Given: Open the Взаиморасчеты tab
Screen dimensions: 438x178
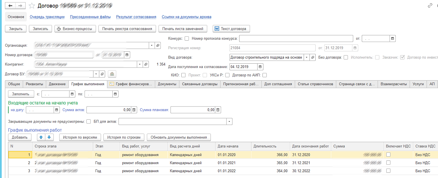Looking at the screenshot, I should (394, 84).
